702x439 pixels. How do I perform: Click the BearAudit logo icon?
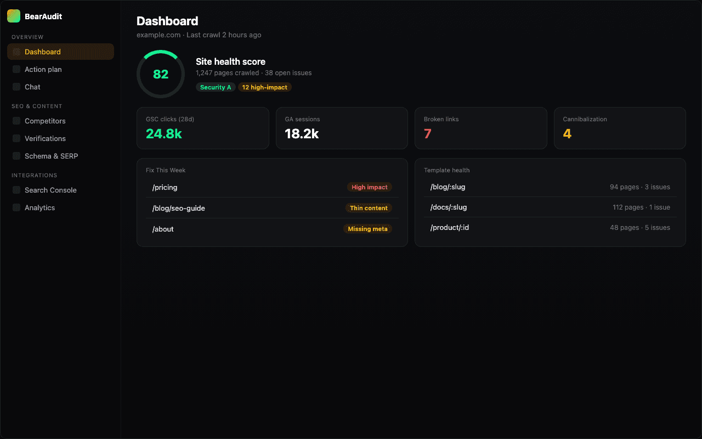(x=14, y=16)
